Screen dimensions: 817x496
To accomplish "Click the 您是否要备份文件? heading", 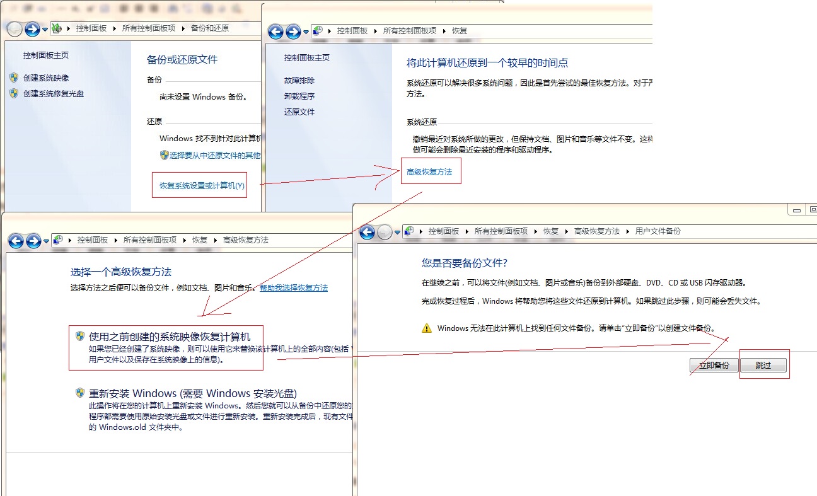I will tap(465, 263).
